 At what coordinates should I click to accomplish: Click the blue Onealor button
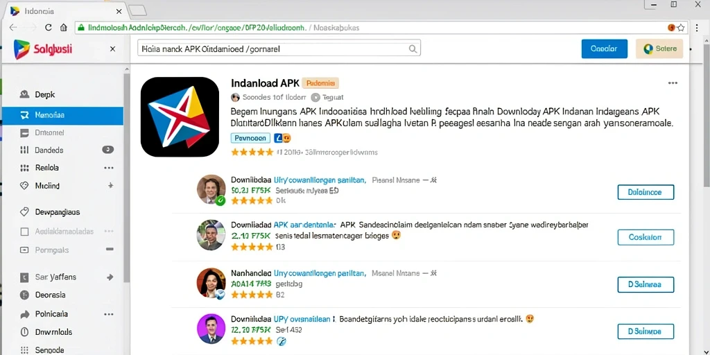tap(605, 49)
